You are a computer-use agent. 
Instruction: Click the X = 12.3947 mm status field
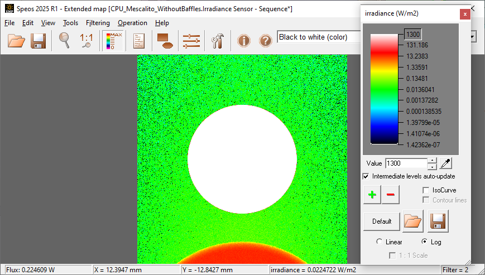point(136,270)
